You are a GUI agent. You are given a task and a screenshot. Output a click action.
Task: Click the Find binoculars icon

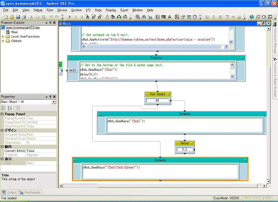pos(144,17)
